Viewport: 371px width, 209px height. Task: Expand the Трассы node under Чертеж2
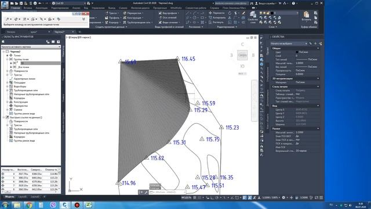(x=8, y=75)
